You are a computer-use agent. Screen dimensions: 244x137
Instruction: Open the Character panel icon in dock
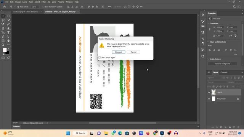pyautogui.click(x=203, y=38)
